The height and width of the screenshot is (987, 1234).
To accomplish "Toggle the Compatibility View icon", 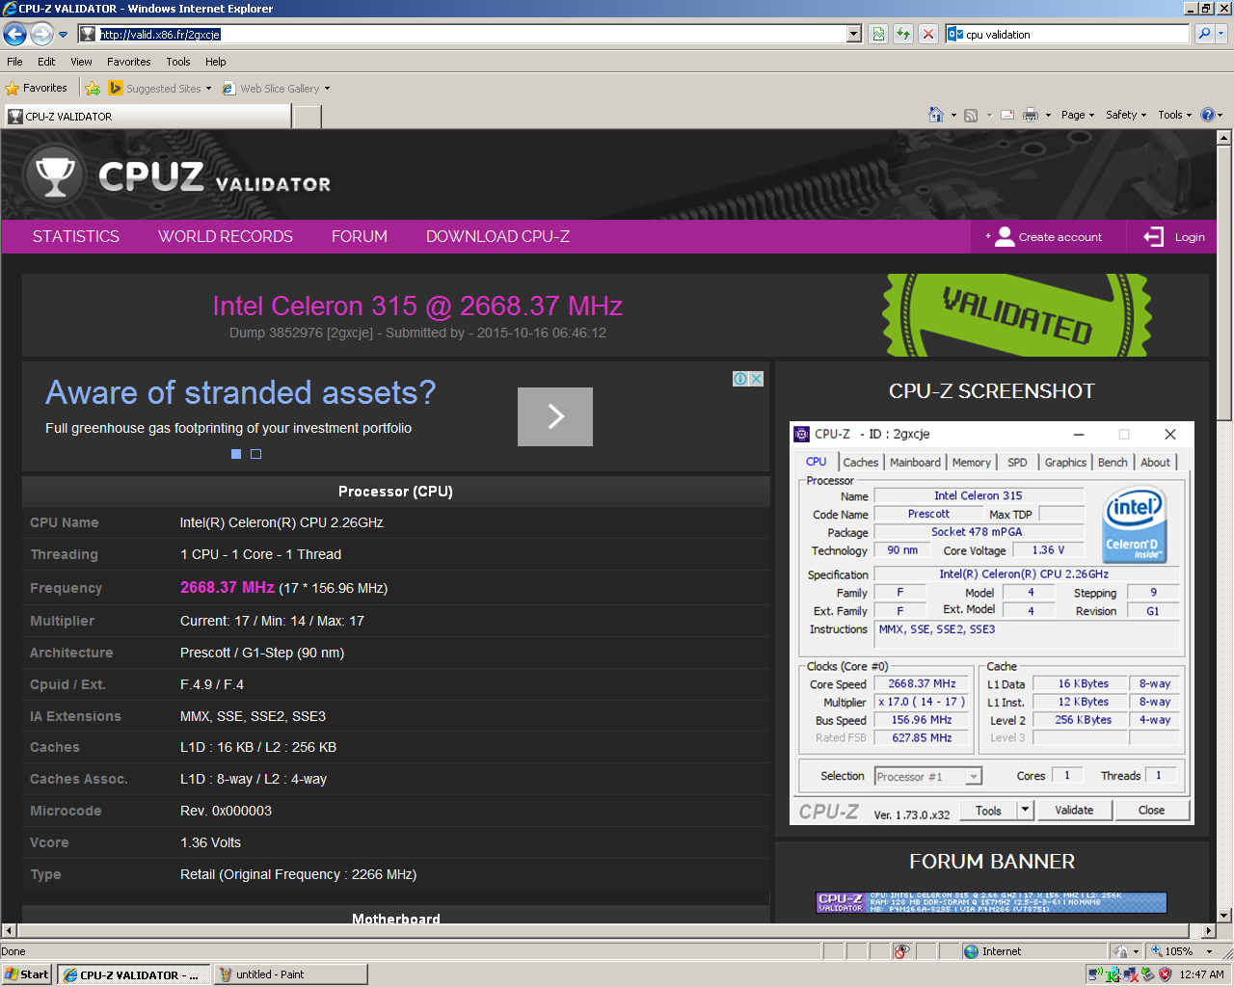I will point(878,34).
